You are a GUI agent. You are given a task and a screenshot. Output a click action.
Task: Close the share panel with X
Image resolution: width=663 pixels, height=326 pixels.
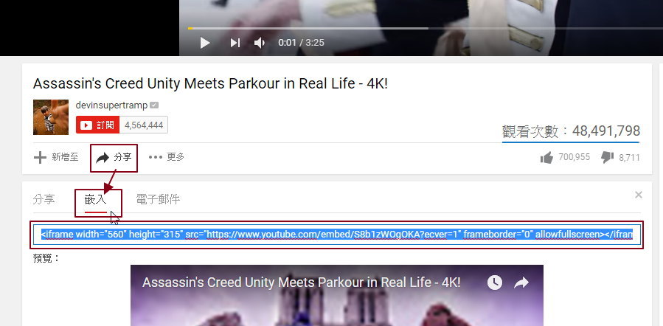click(x=639, y=195)
